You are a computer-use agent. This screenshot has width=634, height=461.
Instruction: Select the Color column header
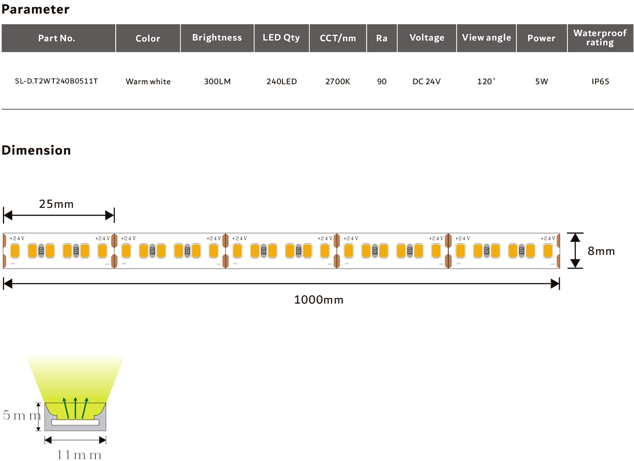tap(148, 38)
